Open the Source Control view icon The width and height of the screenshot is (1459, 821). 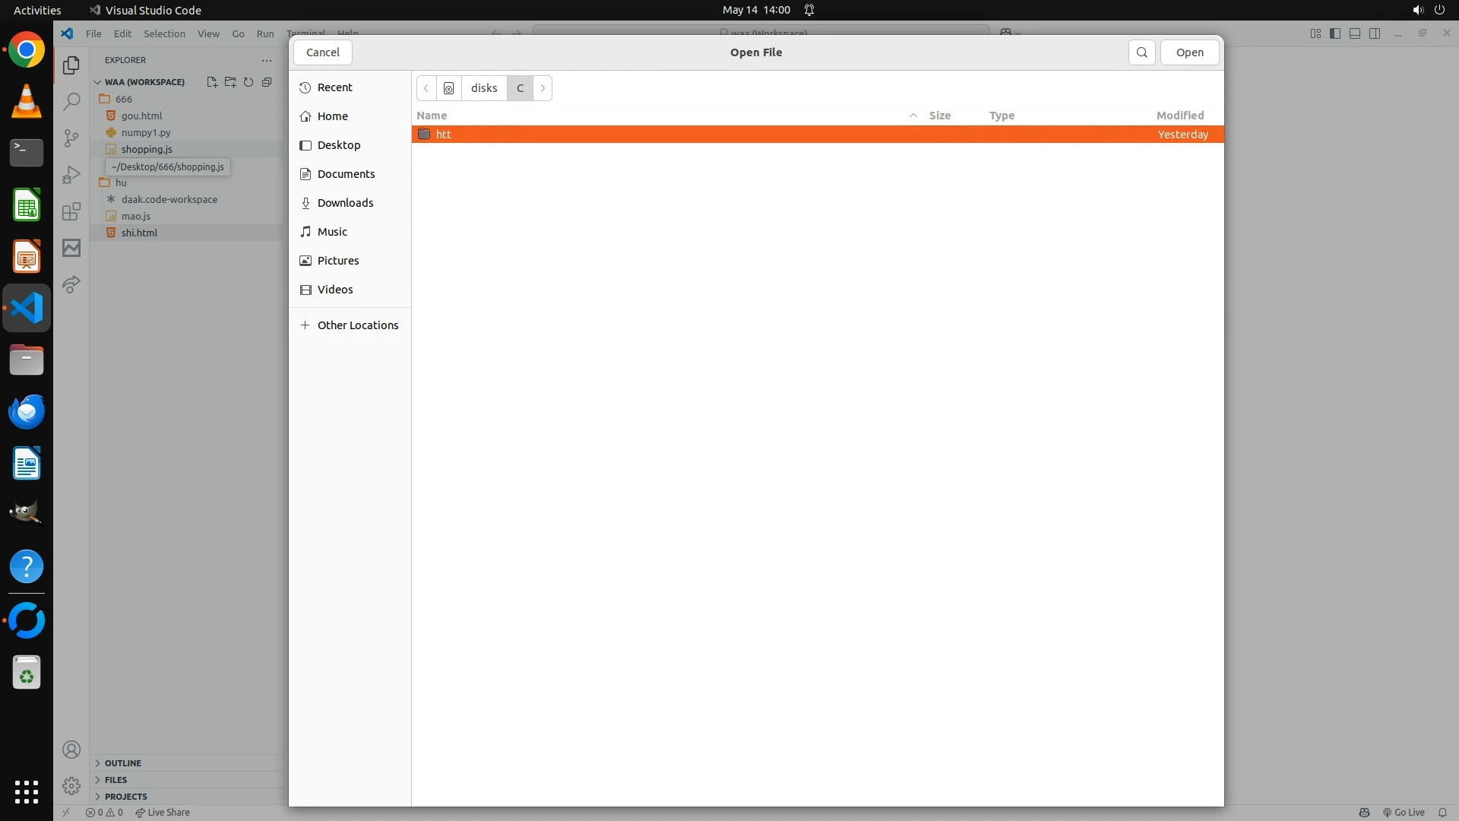71,138
